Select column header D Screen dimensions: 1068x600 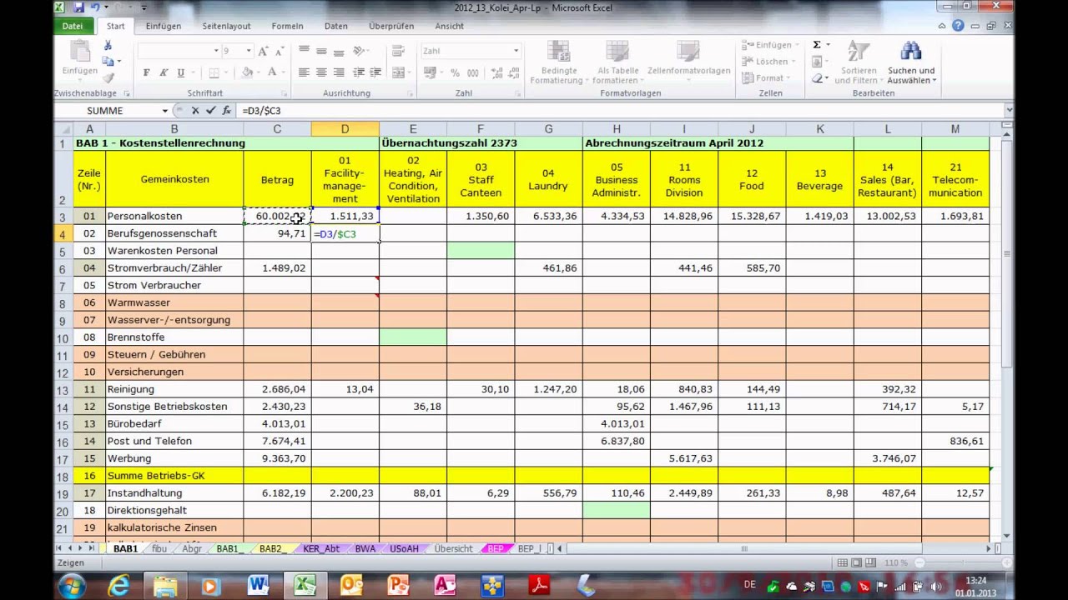[345, 129]
